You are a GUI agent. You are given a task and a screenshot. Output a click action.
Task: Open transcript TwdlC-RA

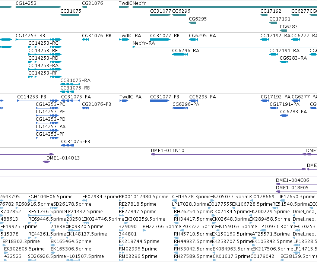tap(130, 36)
